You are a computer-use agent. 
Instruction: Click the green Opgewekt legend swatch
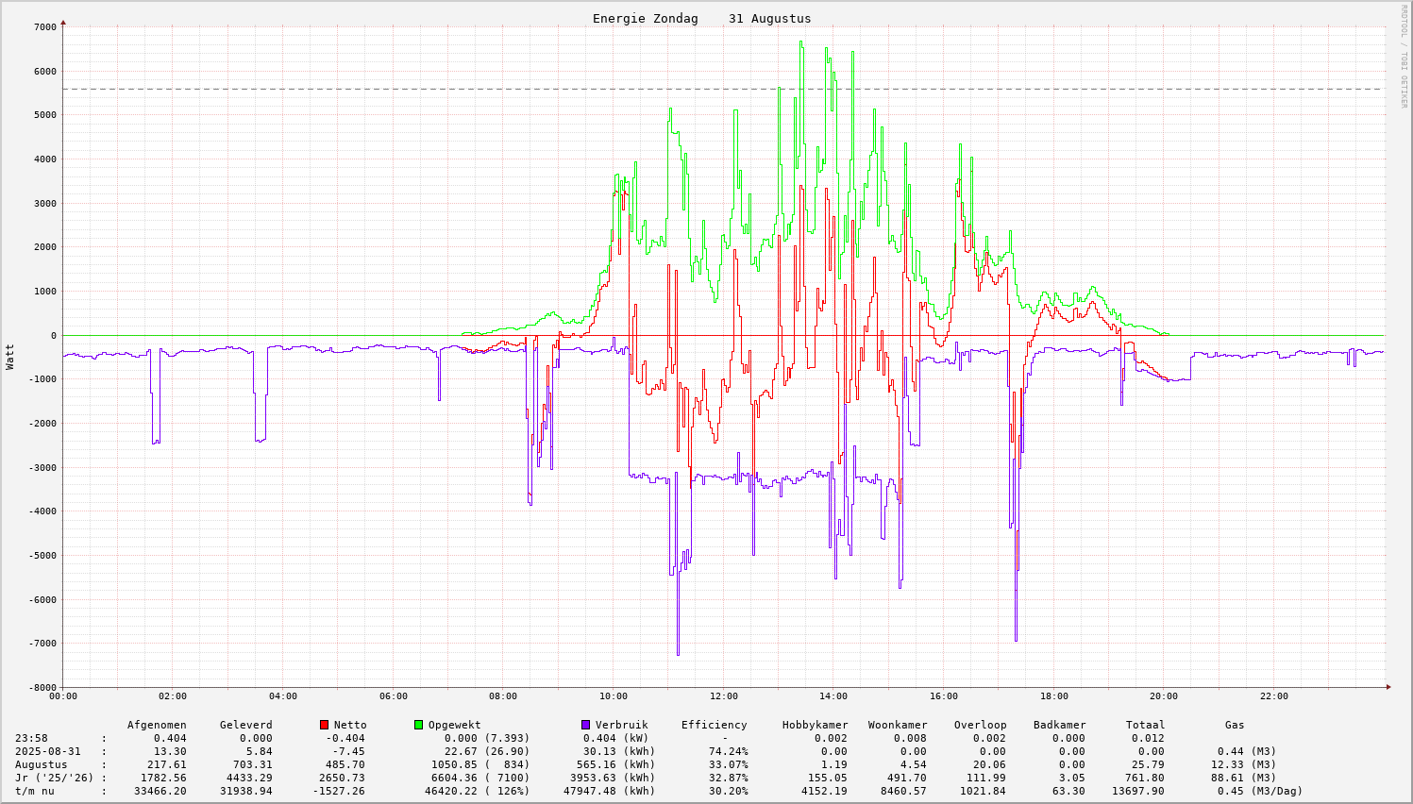click(418, 725)
